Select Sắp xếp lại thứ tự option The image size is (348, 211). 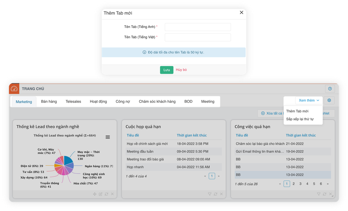300,119
